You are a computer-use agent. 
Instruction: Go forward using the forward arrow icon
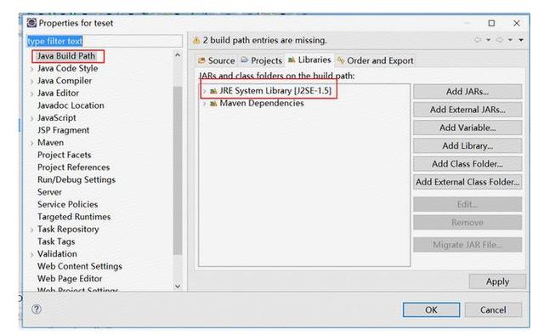coord(500,40)
